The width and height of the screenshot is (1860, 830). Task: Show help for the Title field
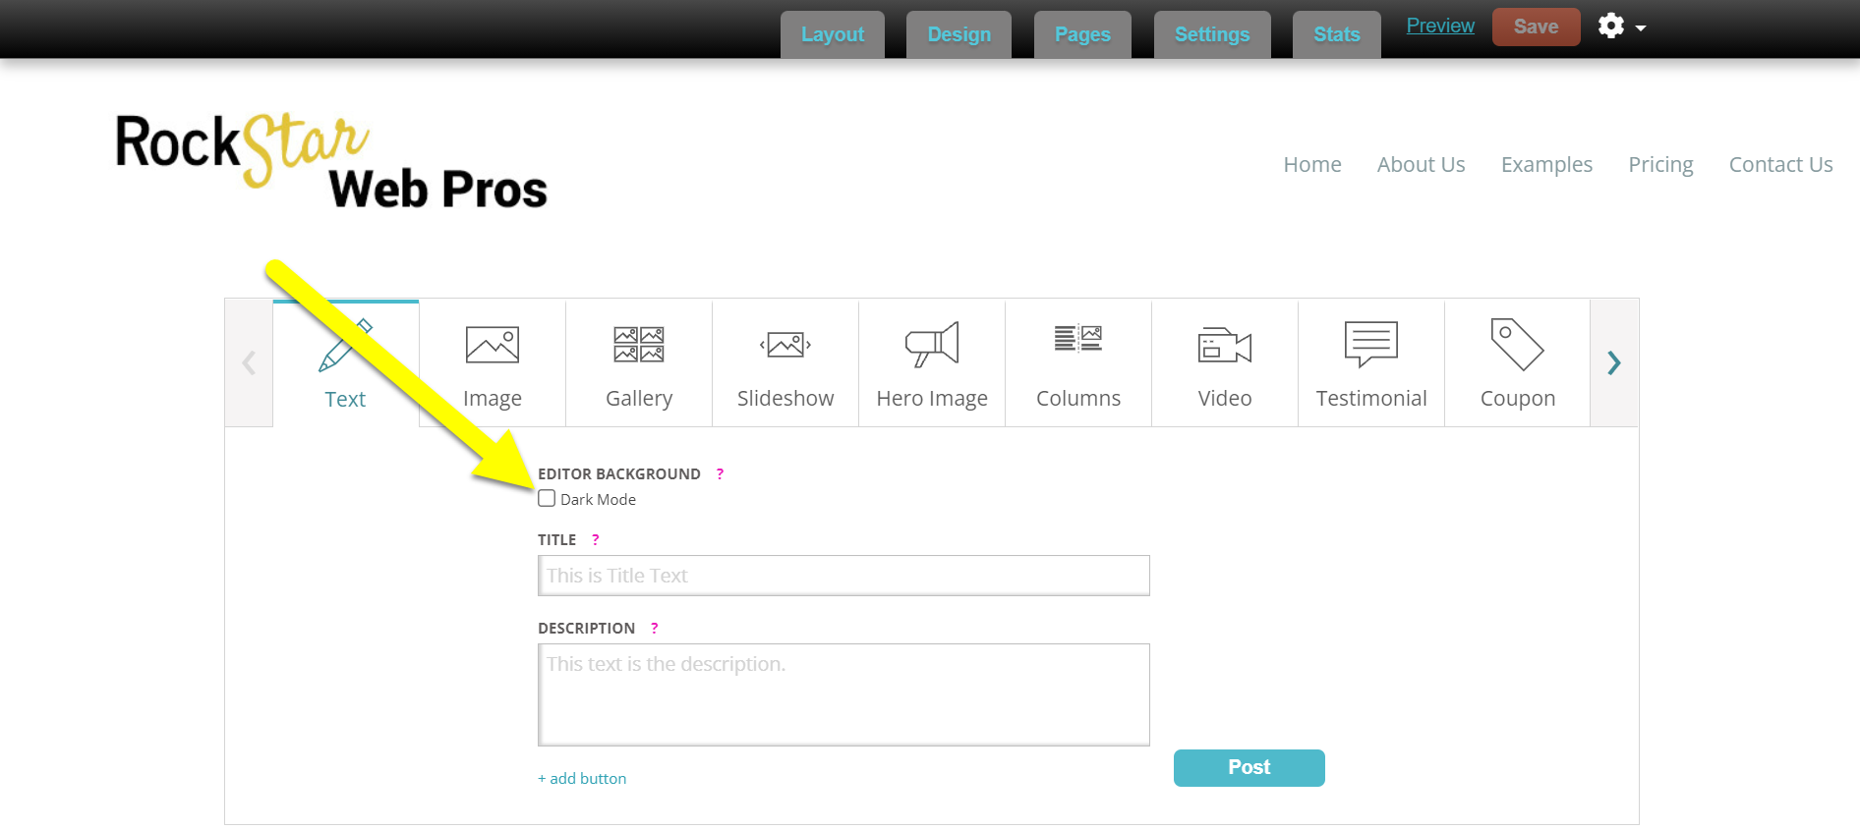click(595, 539)
